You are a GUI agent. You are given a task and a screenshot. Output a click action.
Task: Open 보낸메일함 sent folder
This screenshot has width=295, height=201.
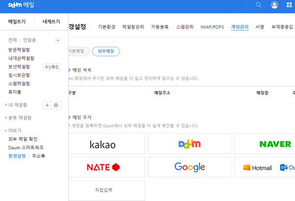(19, 67)
